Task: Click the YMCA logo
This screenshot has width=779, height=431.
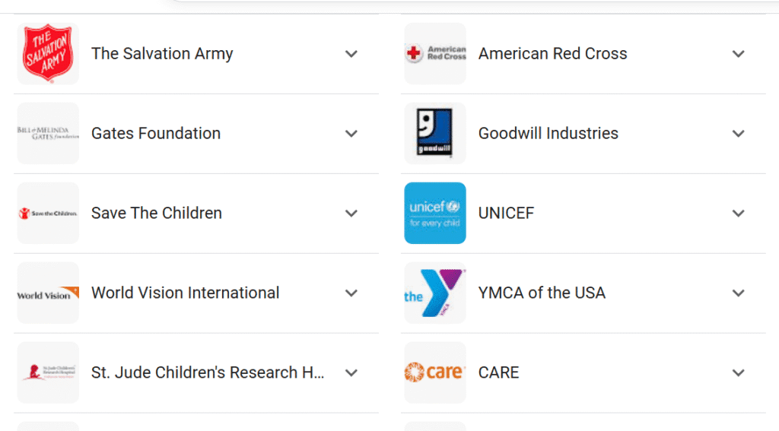Action: [435, 293]
